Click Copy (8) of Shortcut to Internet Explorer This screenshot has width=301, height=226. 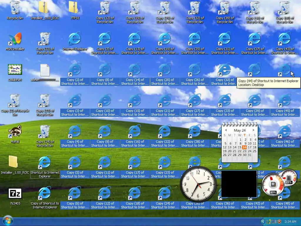click(105, 74)
